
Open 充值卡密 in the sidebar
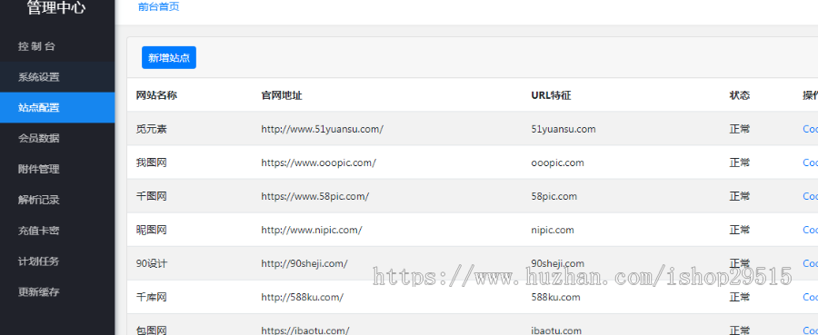pos(57,231)
